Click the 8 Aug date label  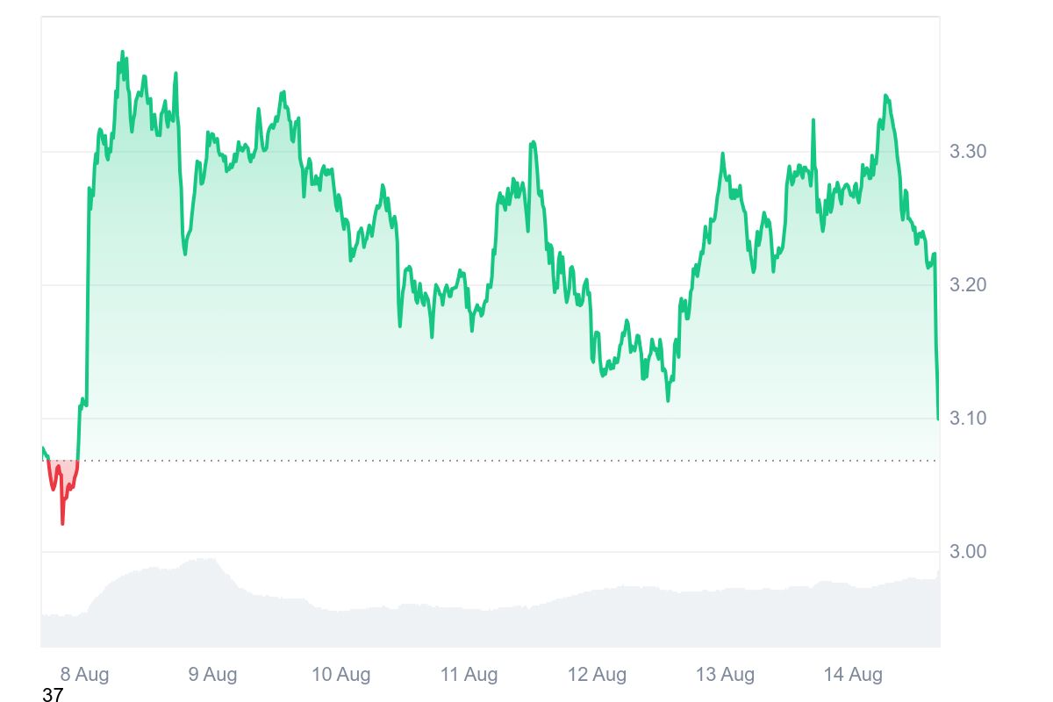point(84,675)
